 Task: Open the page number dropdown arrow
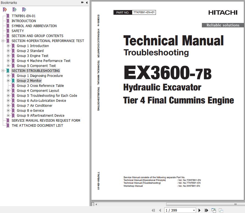[x=194, y=210]
